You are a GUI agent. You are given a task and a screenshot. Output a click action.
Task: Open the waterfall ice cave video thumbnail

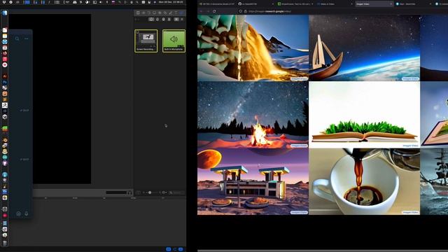pyautogui.click(x=253, y=48)
